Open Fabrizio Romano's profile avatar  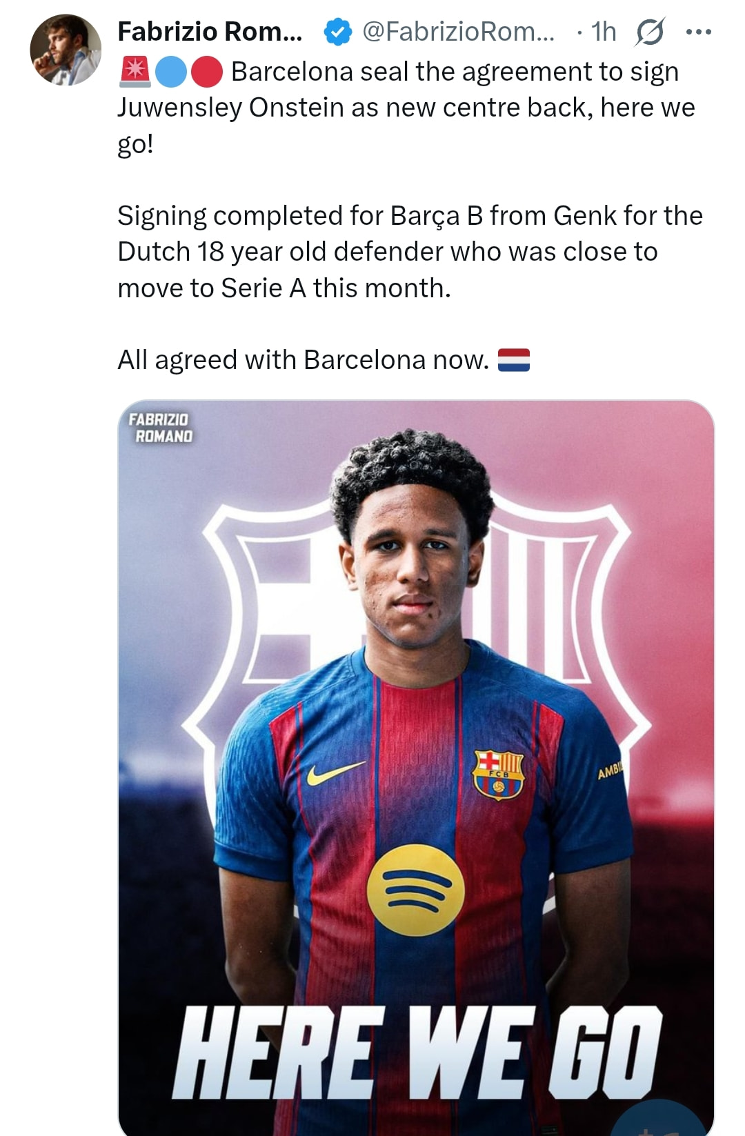[x=66, y=50]
